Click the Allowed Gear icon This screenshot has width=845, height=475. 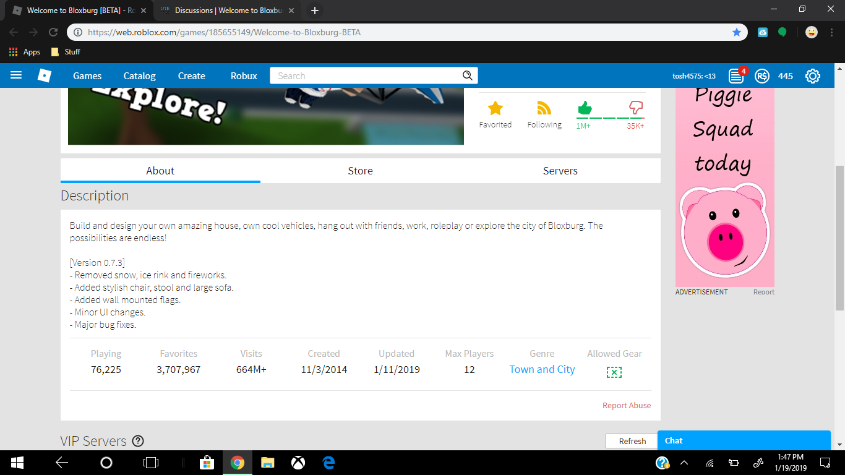click(x=614, y=372)
